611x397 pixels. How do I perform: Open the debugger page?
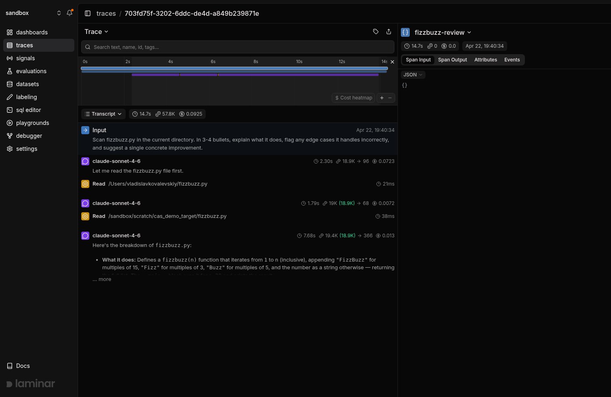click(39, 136)
